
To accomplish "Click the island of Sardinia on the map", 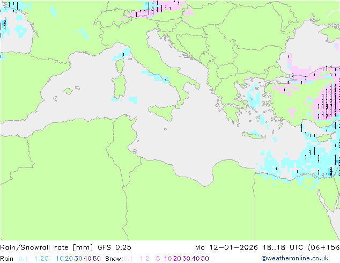I will pyautogui.click(x=120, y=87).
